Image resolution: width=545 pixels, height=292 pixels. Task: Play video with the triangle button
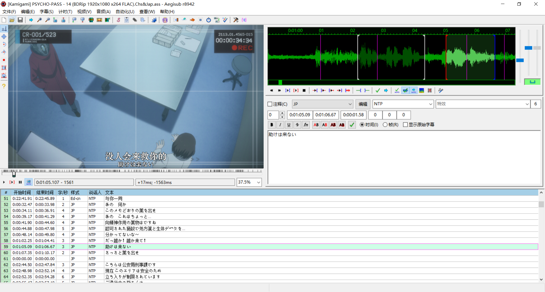point(4,182)
